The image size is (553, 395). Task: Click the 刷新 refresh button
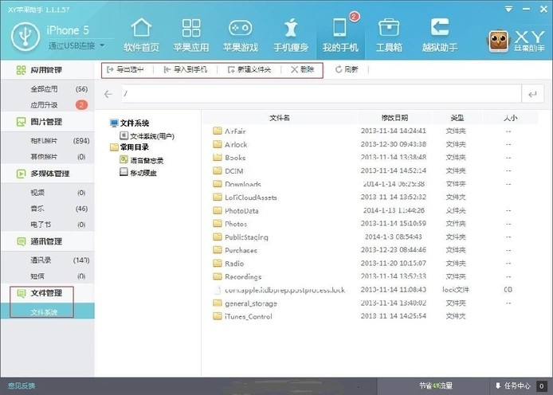(347, 69)
